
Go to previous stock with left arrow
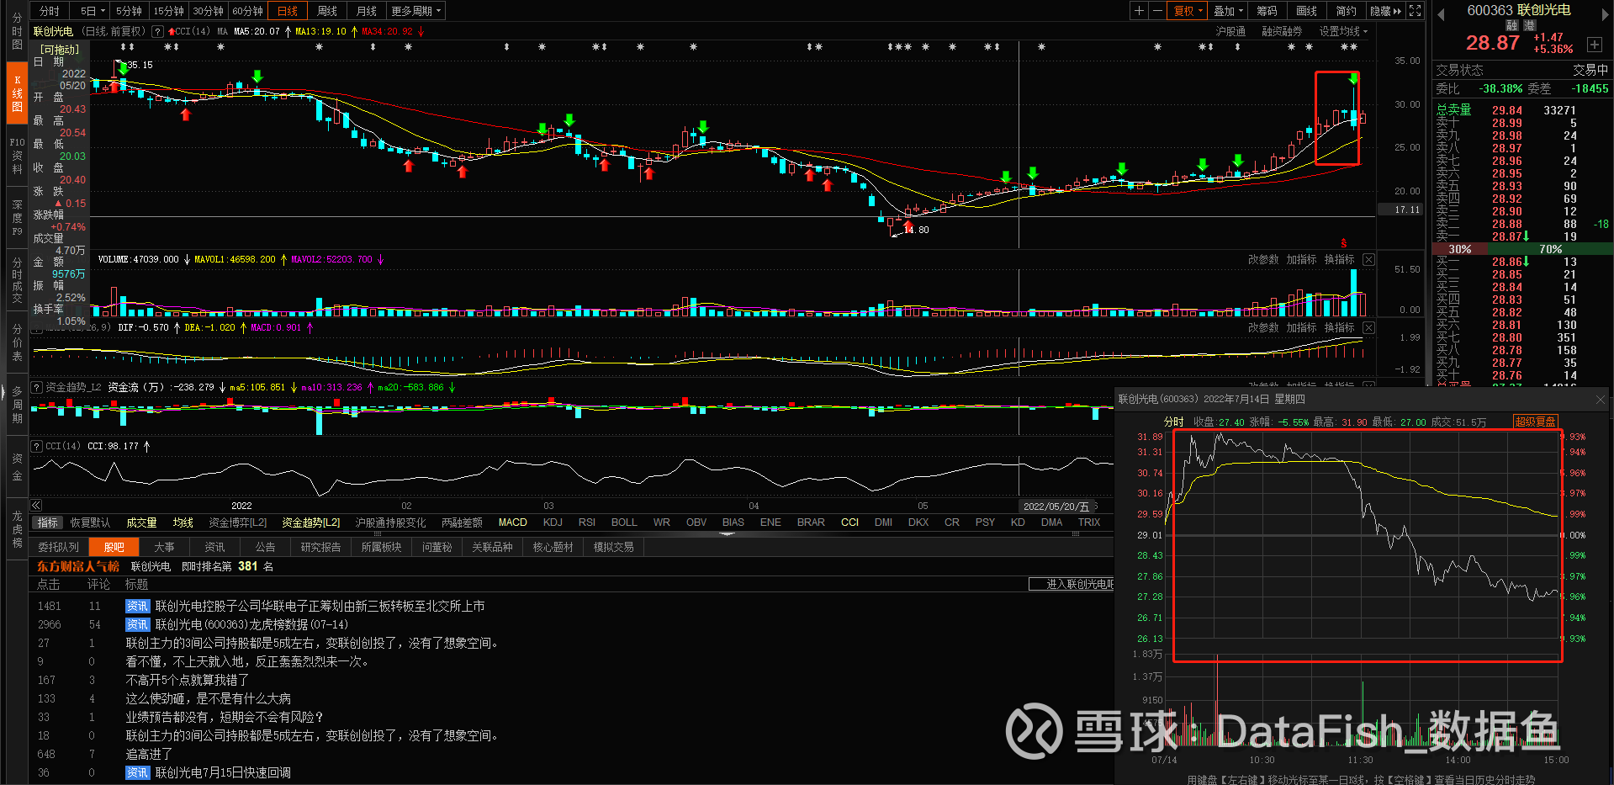(1440, 13)
